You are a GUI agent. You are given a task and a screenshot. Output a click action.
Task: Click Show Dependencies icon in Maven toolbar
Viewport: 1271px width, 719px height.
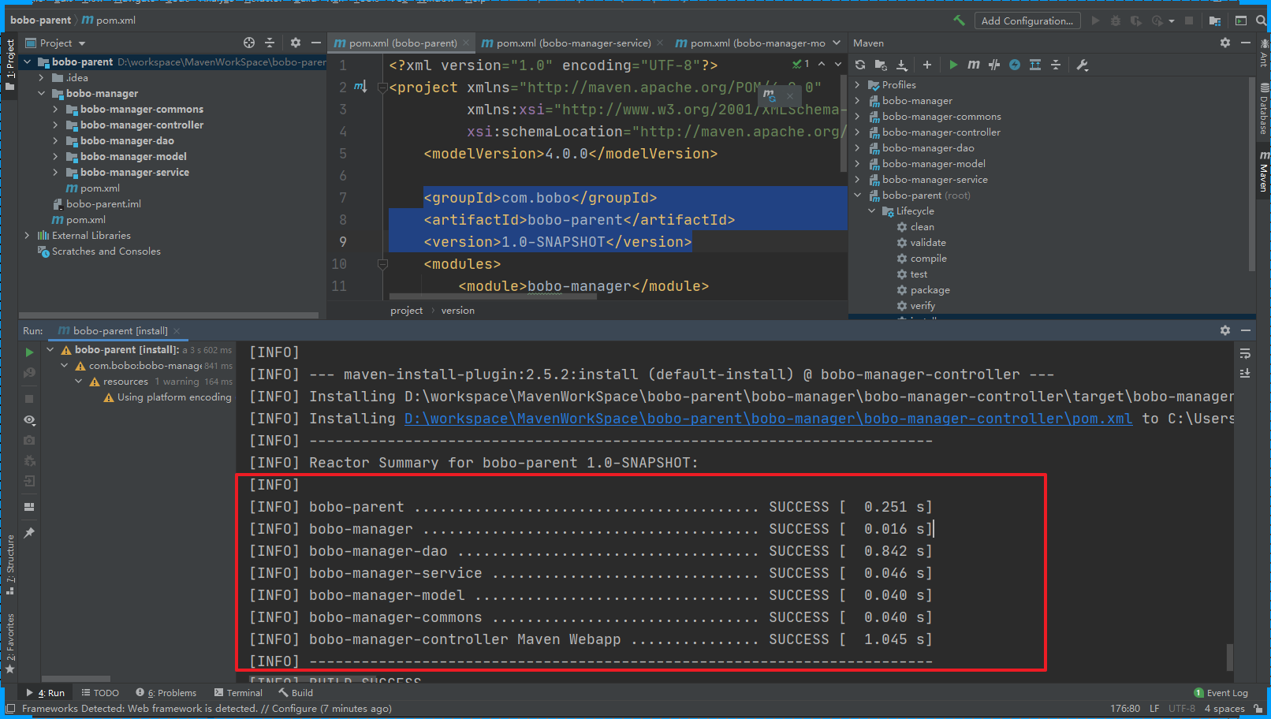[1035, 65]
